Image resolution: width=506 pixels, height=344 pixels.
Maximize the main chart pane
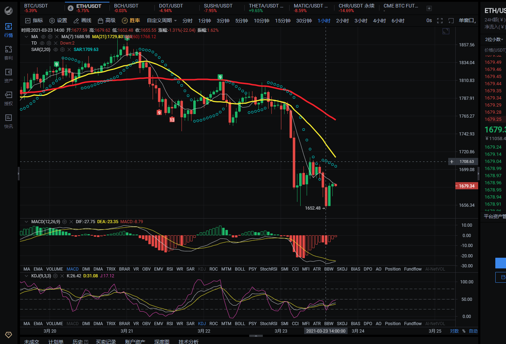pyautogui.click(x=446, y=31)
